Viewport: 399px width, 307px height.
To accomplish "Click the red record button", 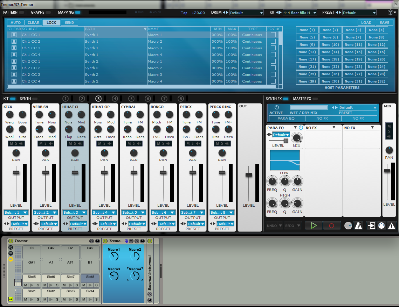I will 331,226.
